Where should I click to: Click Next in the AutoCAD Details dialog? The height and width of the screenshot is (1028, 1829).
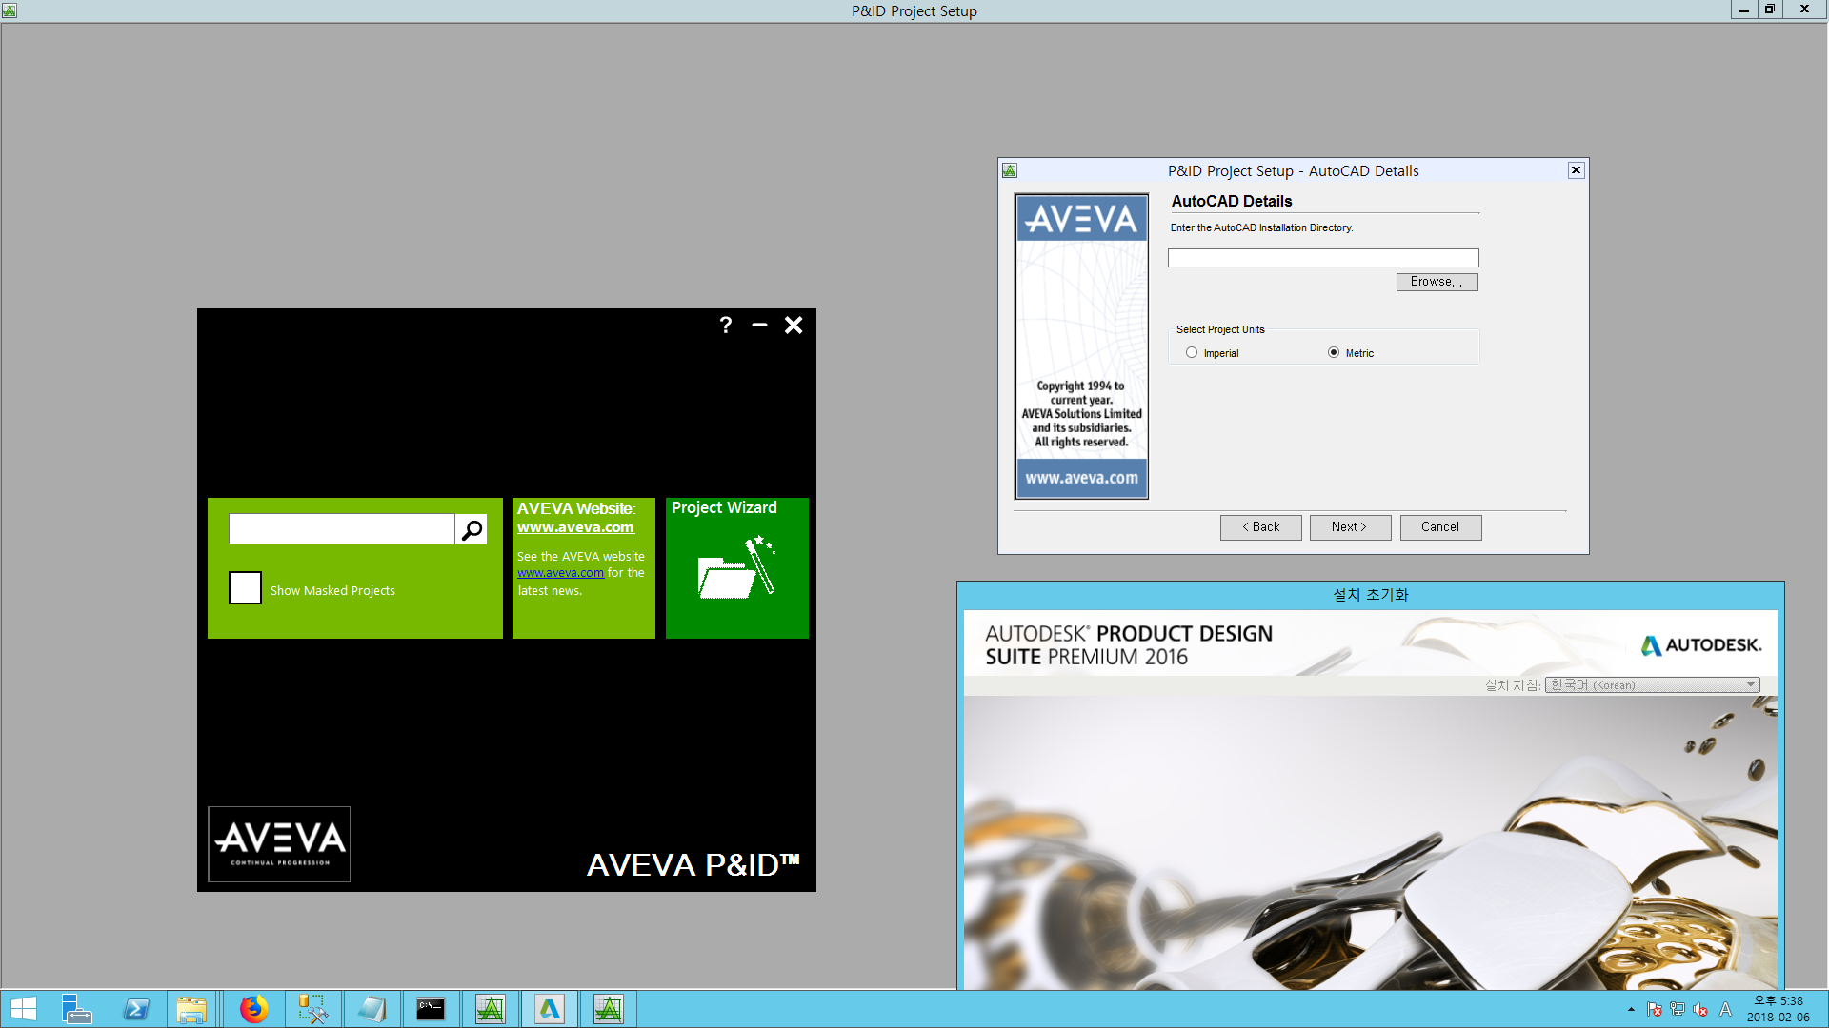click(1350, 527)
